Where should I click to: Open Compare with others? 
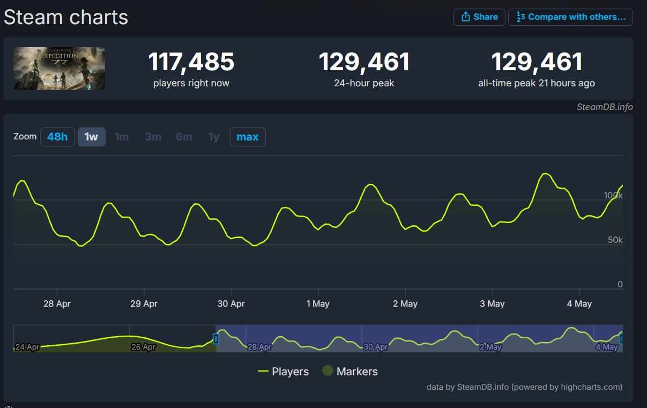[570, 17]
